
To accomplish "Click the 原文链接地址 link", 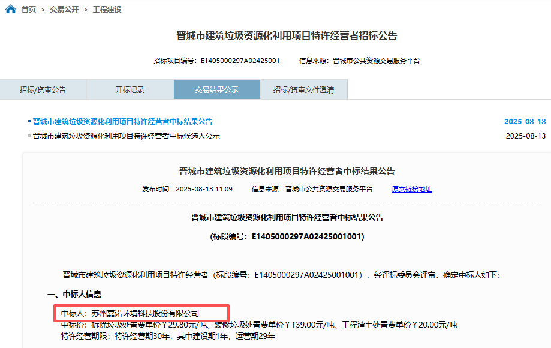I will tap(411, 189).
